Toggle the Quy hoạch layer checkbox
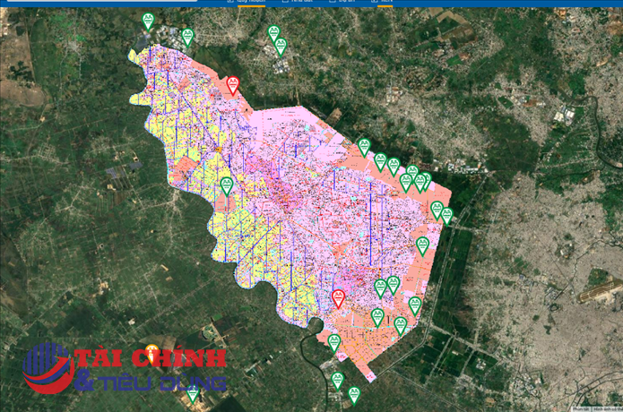 pos(231,3)
